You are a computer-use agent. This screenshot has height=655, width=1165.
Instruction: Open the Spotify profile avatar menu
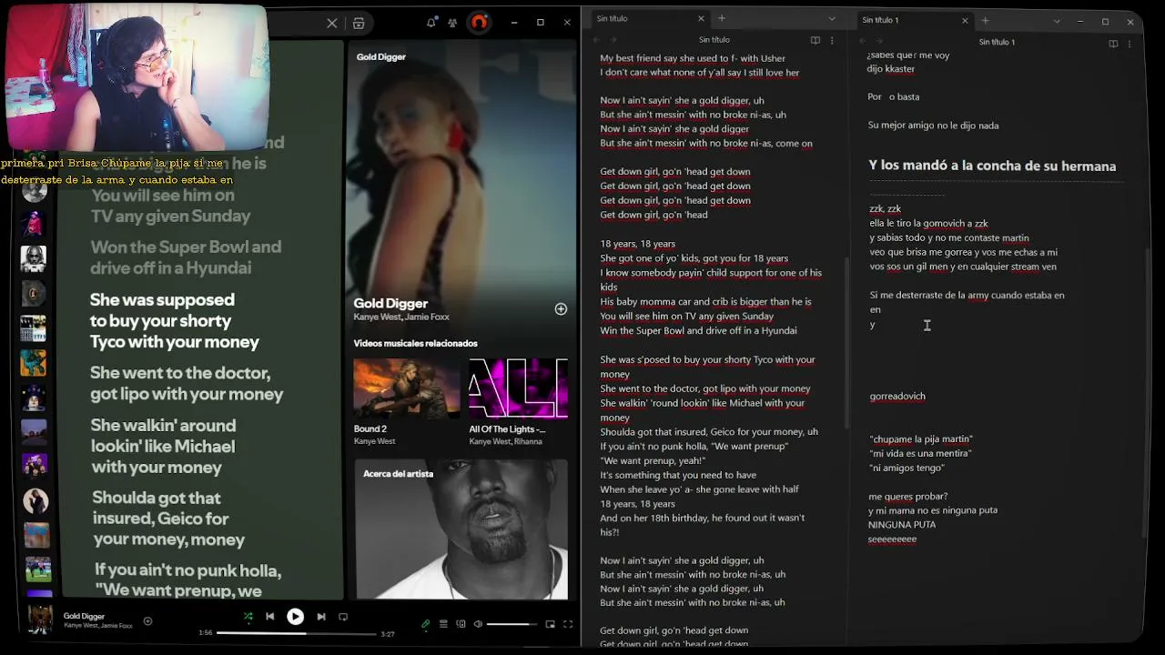479,23
